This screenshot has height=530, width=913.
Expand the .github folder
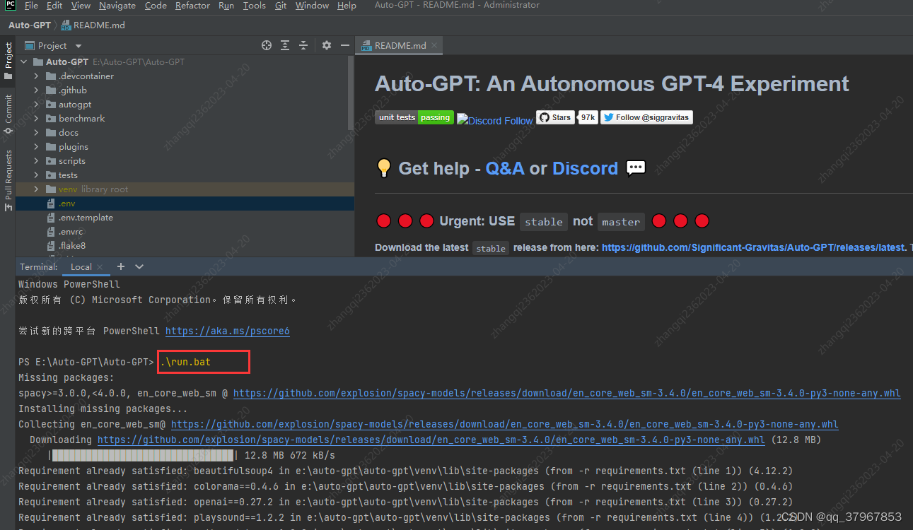coord(37,90)
